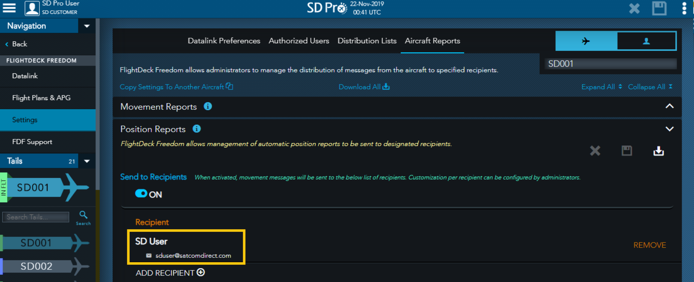Click the sduser@satcomdirect.com email address
This screenshot has width=694, height=282.
click(193, 255)
